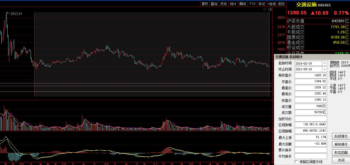Click the 加权均价 empty field

[311, 119]
